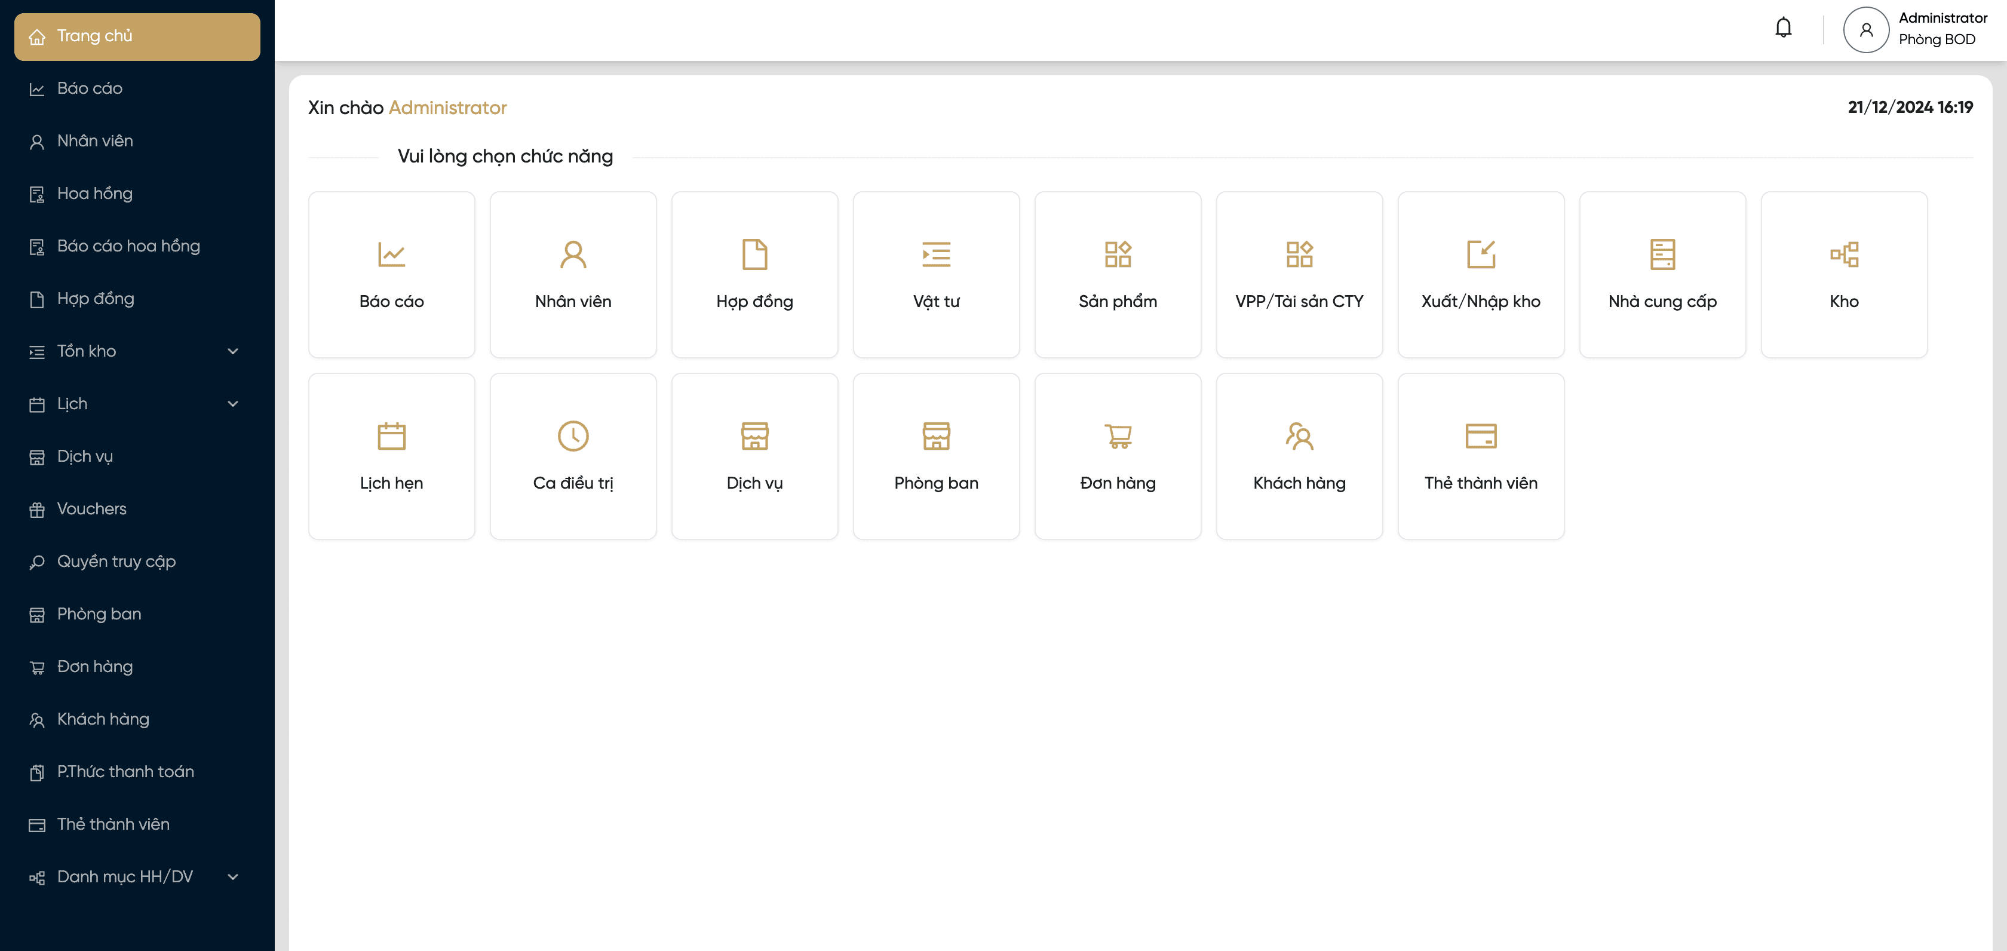This screenshot has height=951, width=2007.
Task: Click the Xuất/Nhập kho card icon
Action: click(x=1480, y=254)
